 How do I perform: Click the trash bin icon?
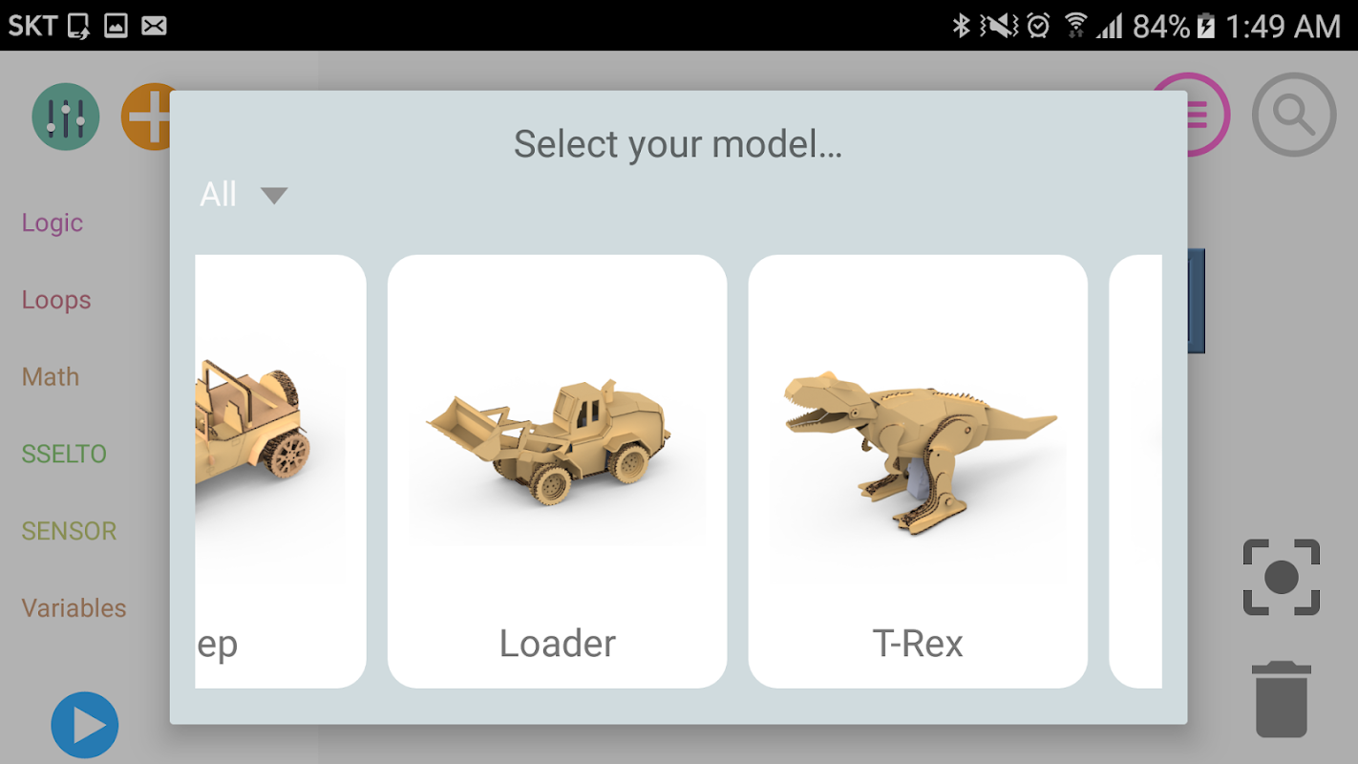tap(1281, 700)
